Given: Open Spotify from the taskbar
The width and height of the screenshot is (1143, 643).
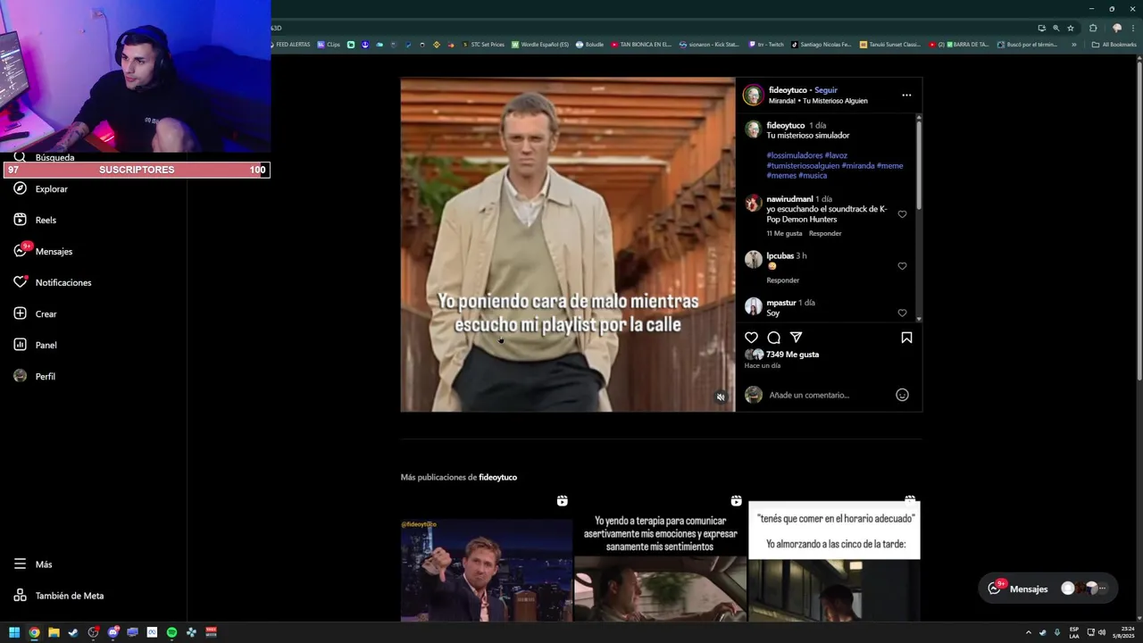Looking at the screenshot, I should click(x=171, y=632).
